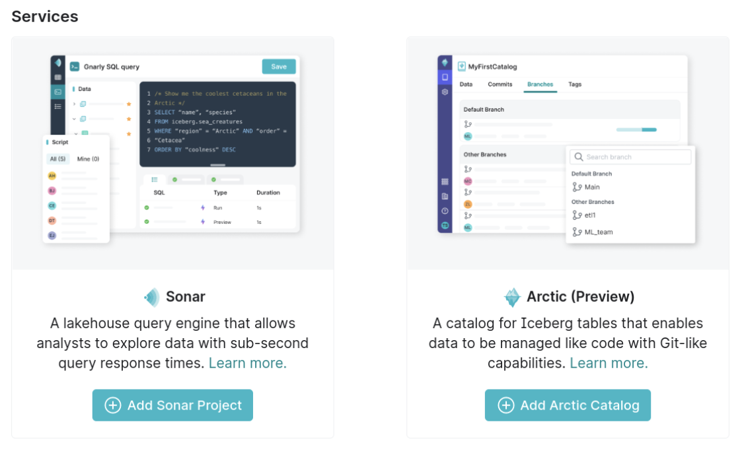Click the Sonar logo at the sidebar top
Viewport: 744px width, 457px height.
[x=57, y=63]
